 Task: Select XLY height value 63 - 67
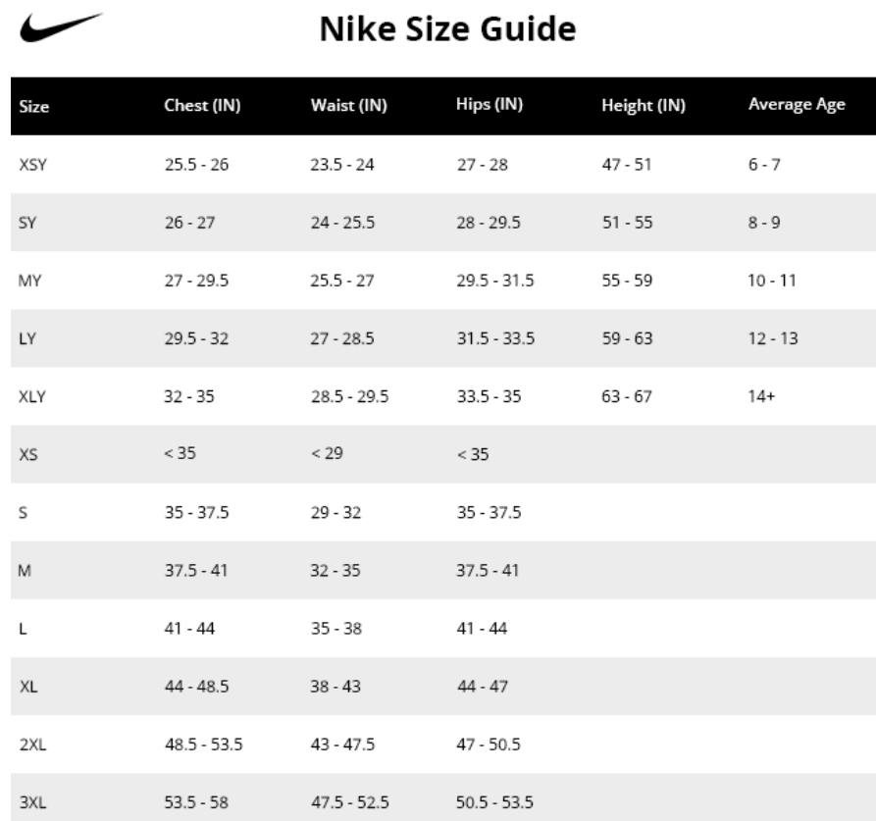click(626, 396)
